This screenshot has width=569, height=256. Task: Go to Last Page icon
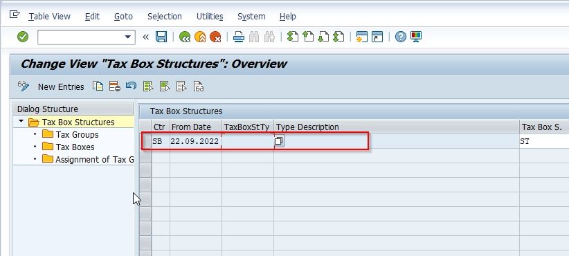pos(338,37)
